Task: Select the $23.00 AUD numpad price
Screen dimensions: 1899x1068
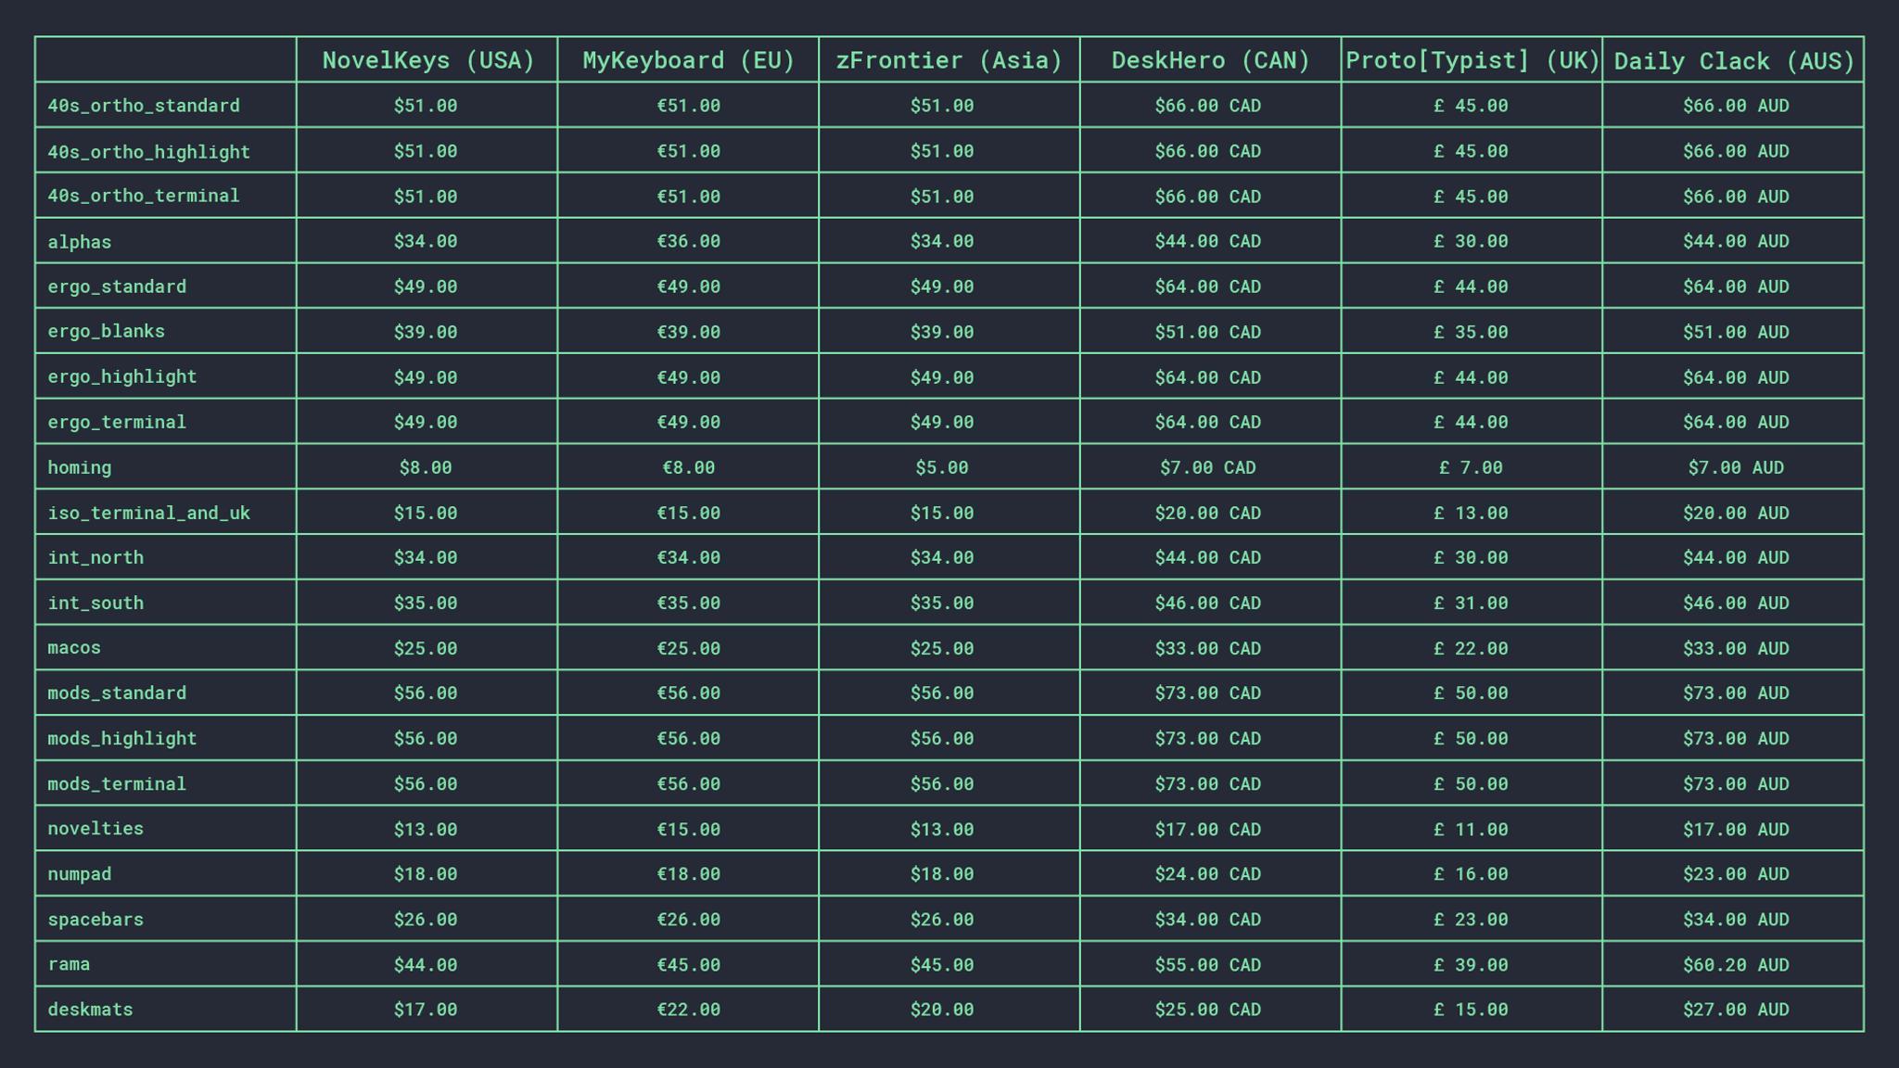Action: pyautogui.click(x=1735, y=874)
